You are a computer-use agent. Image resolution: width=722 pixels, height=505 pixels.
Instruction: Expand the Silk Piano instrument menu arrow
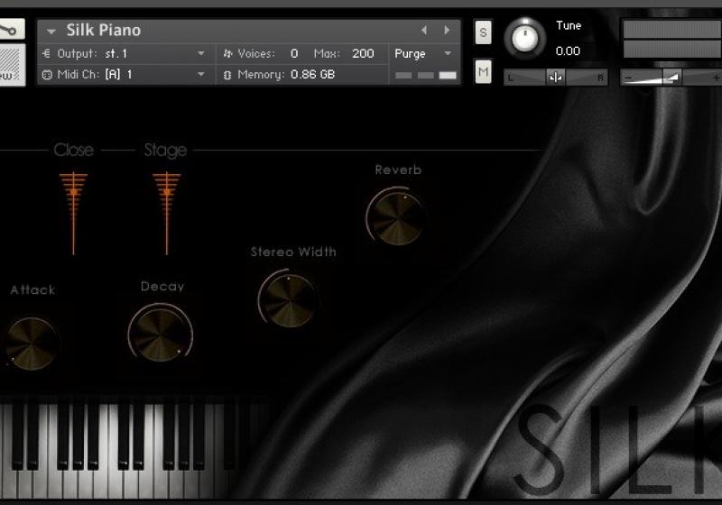(x=51, y=32)
